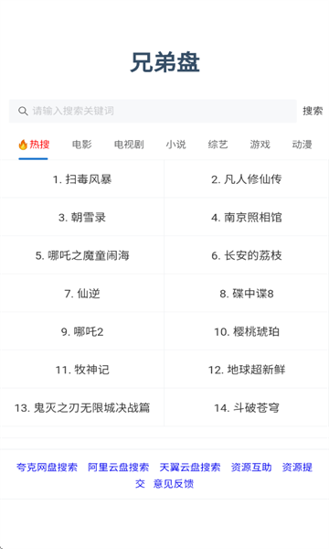Open the 天翼云盘搜索 link
The width and height of the screenshot is (329, 549).
[x=190, y=467]
